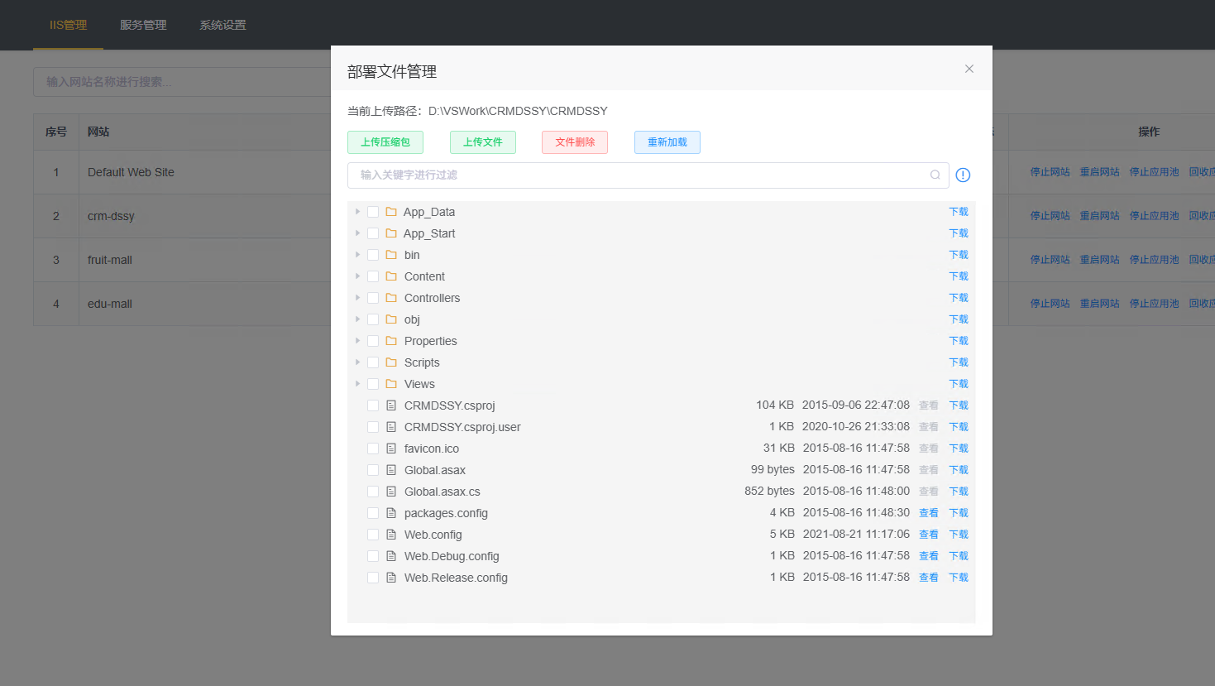Click the App_Start folder icon
1215x686 pixels.
[x=391, y=233]
